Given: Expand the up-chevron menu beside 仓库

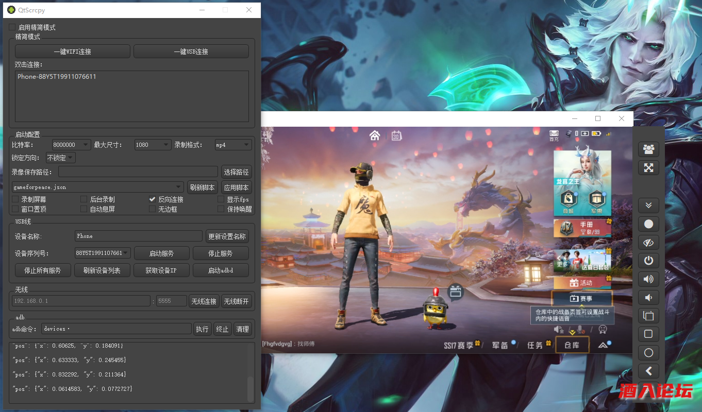Looking at the screenshot, I should (603, 345).
